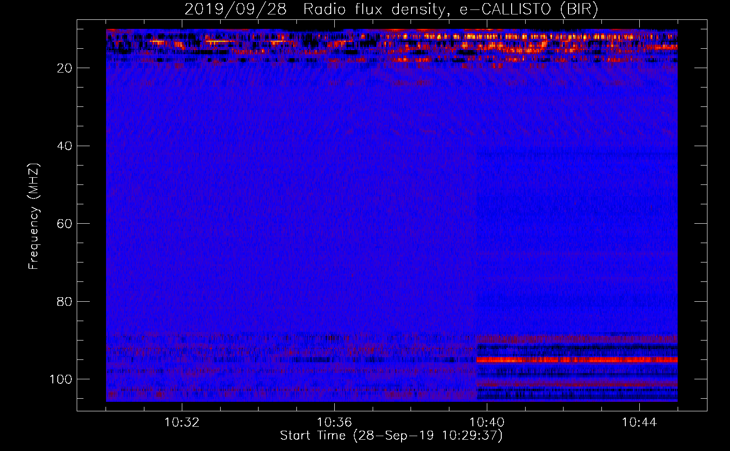Click the 40 MHz frequency tick label

tap(65, 146)
